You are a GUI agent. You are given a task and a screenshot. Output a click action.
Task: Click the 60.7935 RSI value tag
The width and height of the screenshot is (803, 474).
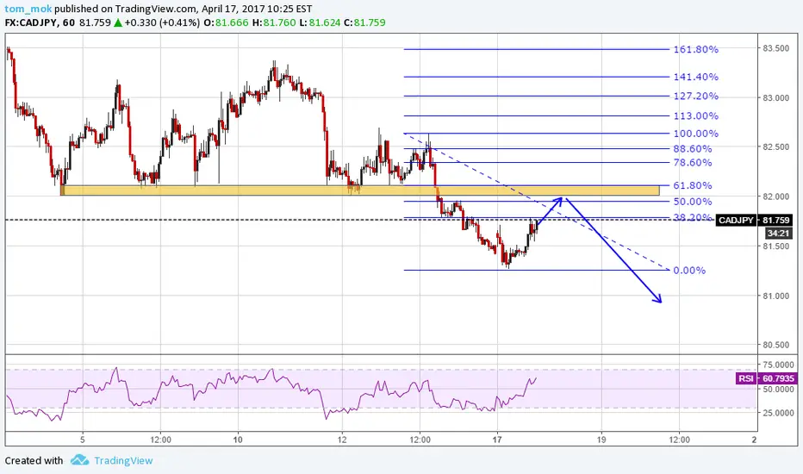(778, 378)
